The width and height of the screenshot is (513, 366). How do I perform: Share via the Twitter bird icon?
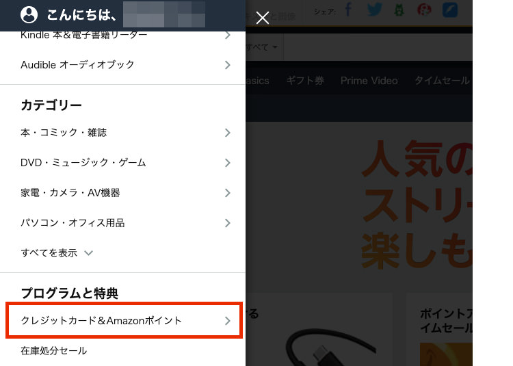374,10
